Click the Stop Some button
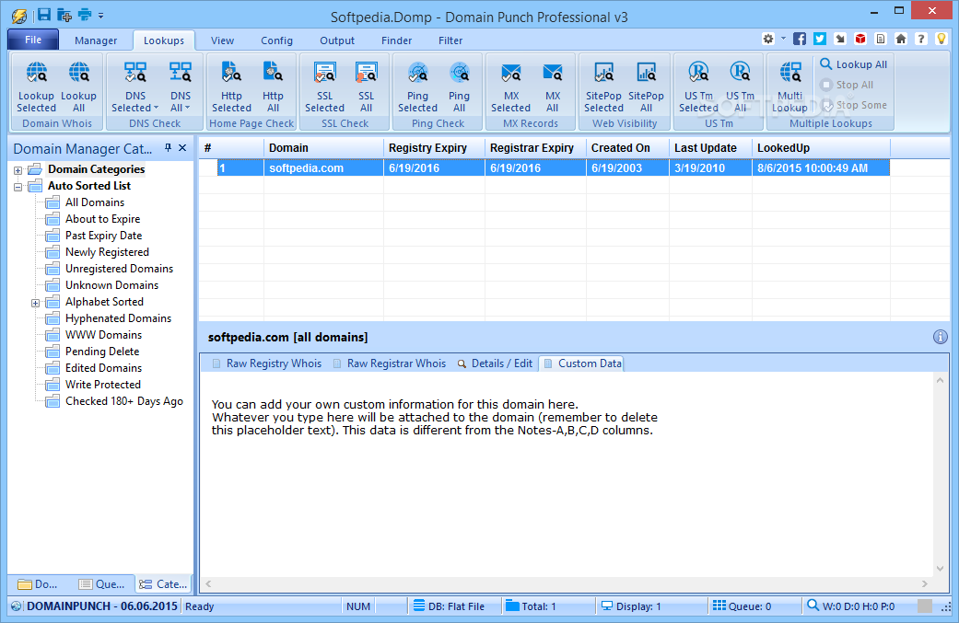This screenshot has width=959, height=623. point(854,105)
